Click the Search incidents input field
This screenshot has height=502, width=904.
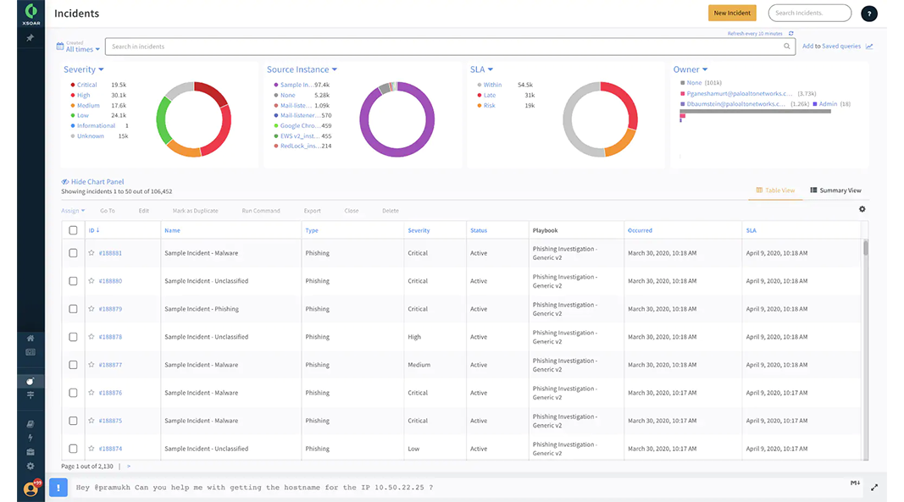[809, 13]
